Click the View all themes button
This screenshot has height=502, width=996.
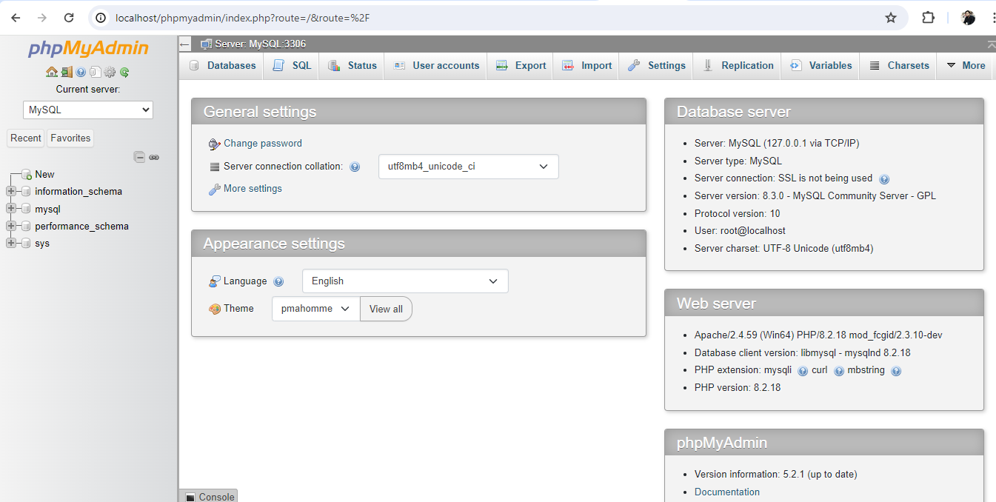386,309
